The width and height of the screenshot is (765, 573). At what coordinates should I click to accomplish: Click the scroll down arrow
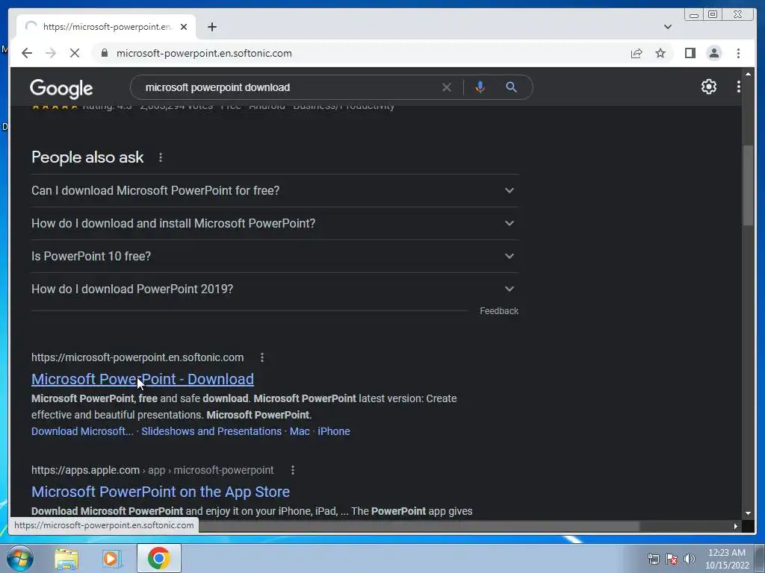point(747,513)
